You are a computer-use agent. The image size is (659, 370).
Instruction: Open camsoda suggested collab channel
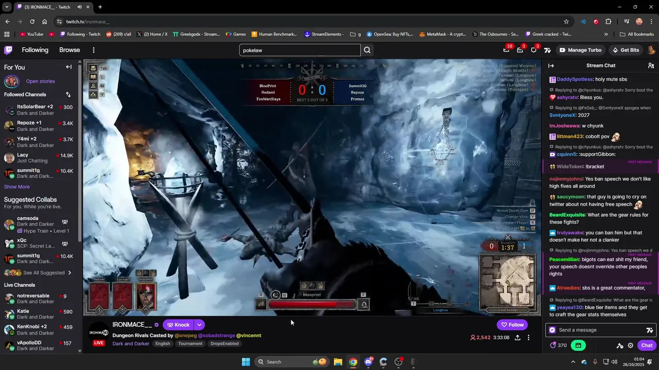click(x=39, y=225)
